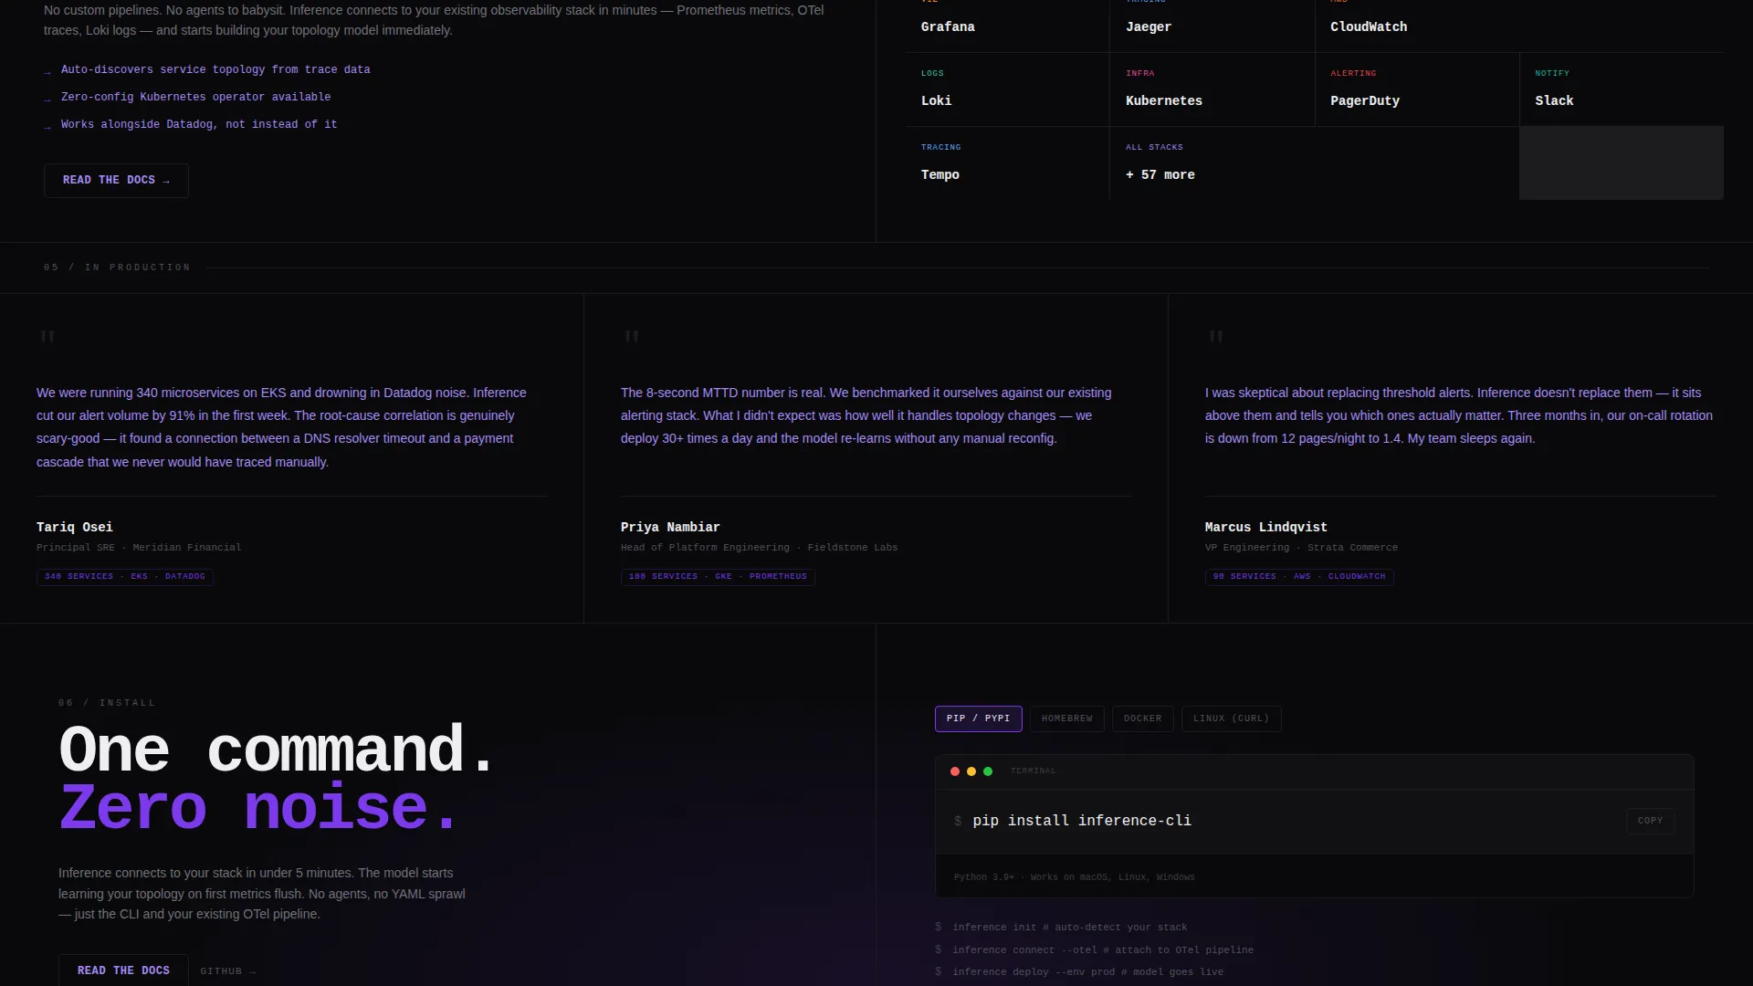Open the PagerDuty alerting integration card
This screenshot has width=1753, height=986.
point(1416,89)
